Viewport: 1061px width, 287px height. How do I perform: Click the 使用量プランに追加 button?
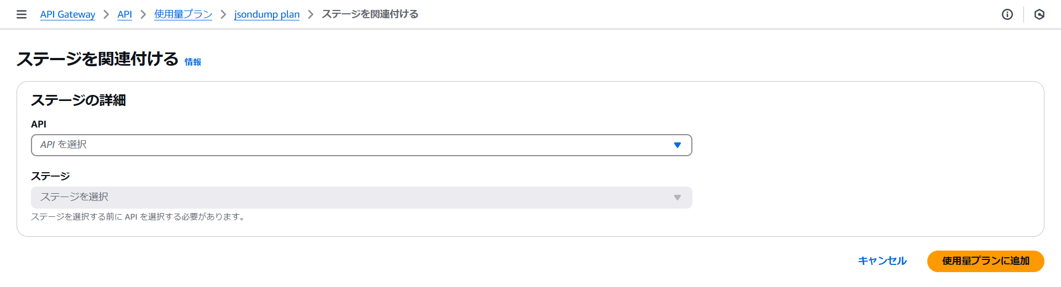[985, 261]
